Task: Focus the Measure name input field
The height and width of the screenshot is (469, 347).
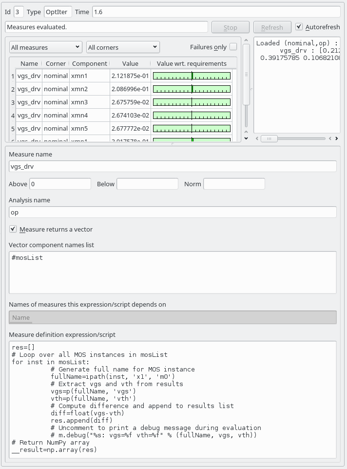Action: tap(173, 166)
